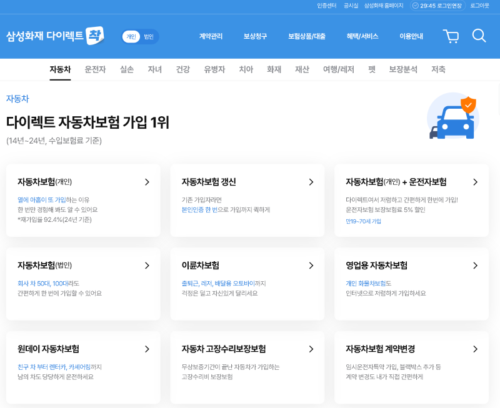This screenshot has width=500, height=408.
Task: Click 회사 차 50대, 100대 text
Action: pyautogui.click(x=43, y=284)
